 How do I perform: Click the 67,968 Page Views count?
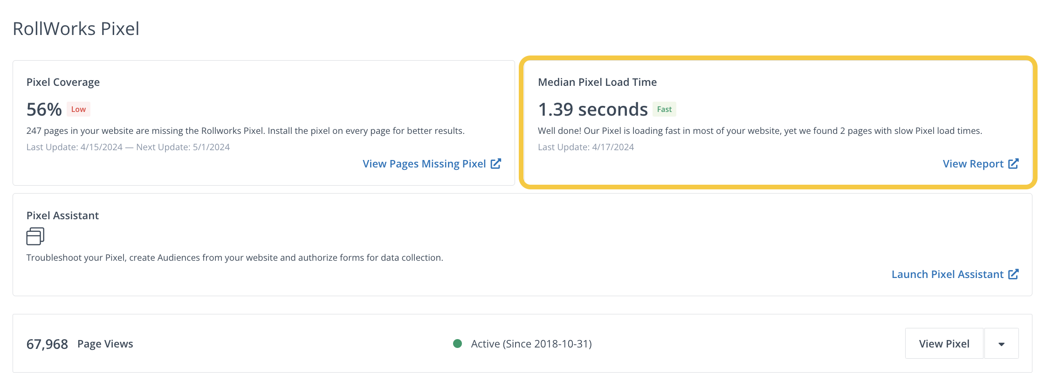click(47, 344)
